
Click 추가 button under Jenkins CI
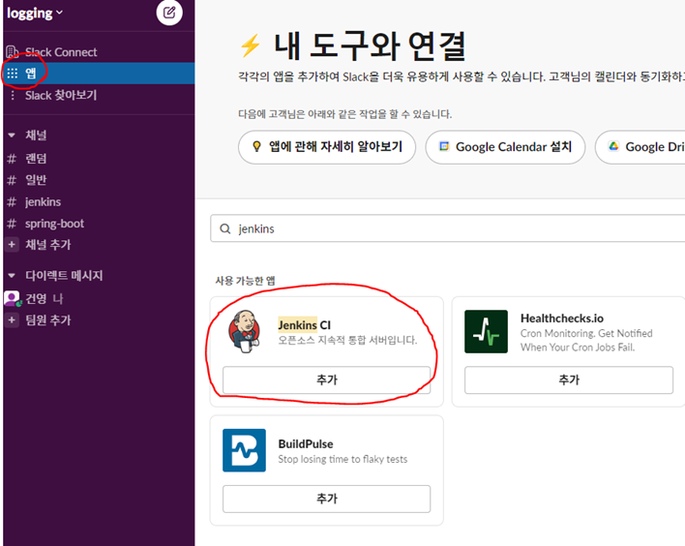click(326, 379)
